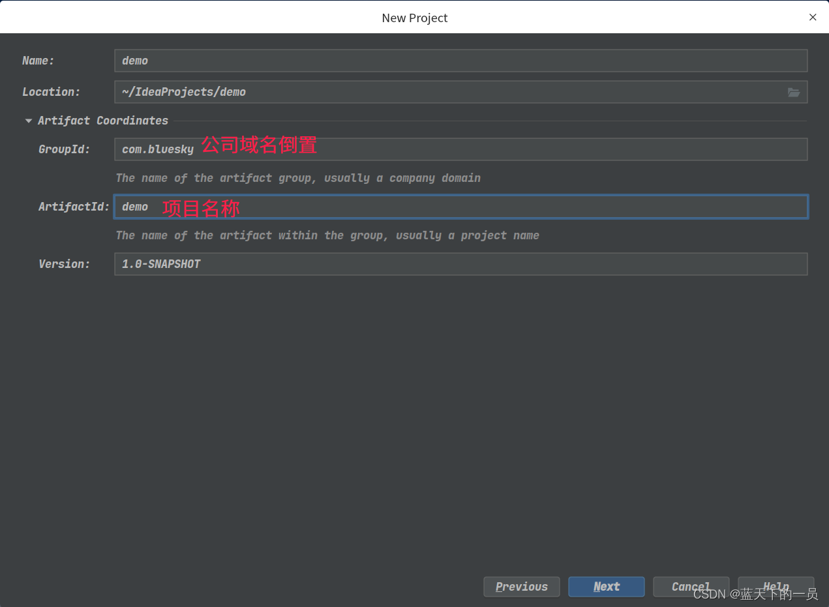Close the New Project dialog with the × button
The height and width of the screenshot is (607, 829).
coord(813,17)
